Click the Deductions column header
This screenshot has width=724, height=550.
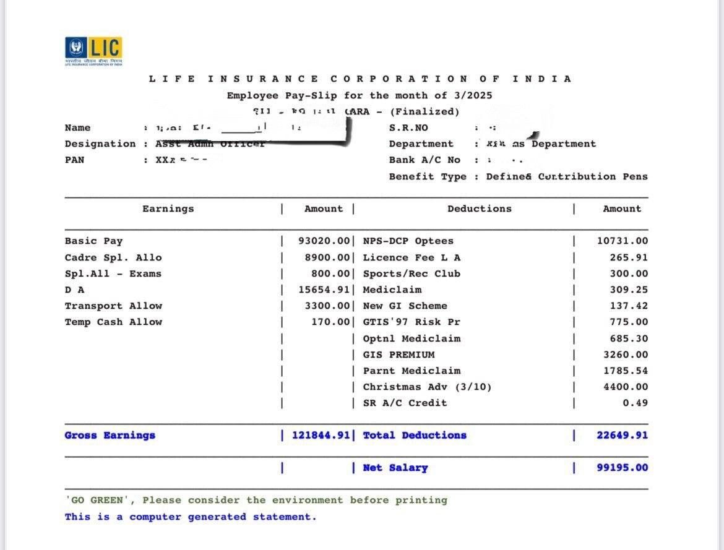pyautogui.click(x=479, y=208)
